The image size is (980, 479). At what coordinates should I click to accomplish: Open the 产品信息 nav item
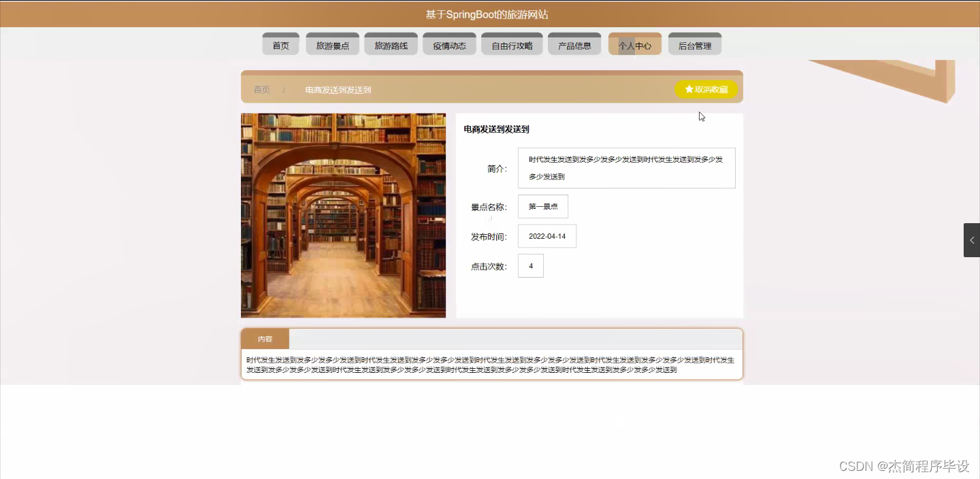(574, 44)
